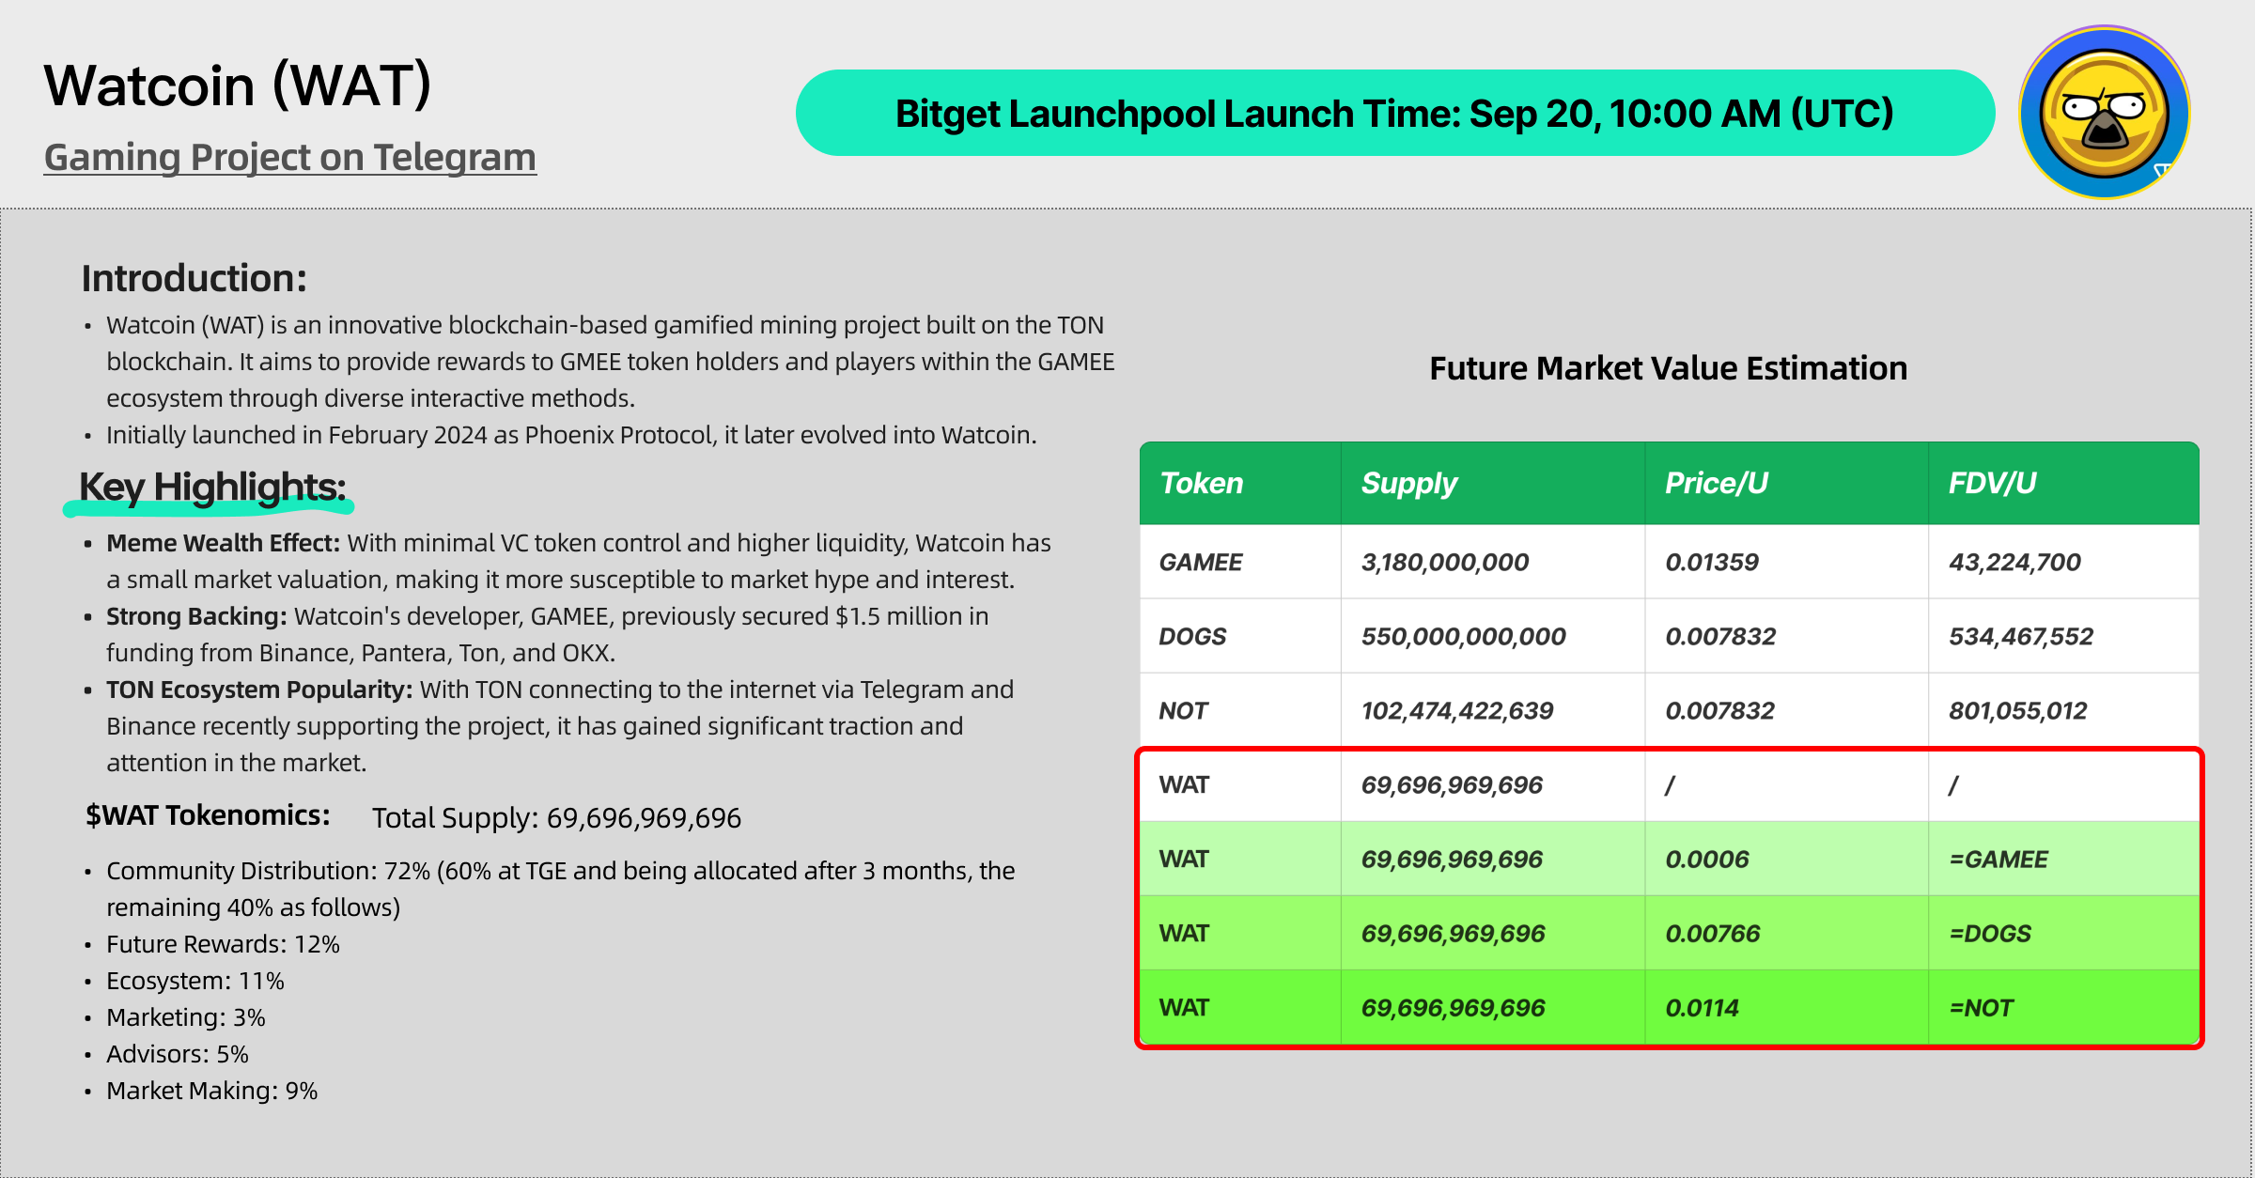Click the $WAT Tokenomics heading
The width and height of the screenshot is (2255, 1178).
click(x=208, y=815)
